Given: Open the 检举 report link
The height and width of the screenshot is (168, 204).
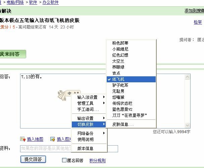Looking at the screenshot, I should pos(198,22).
